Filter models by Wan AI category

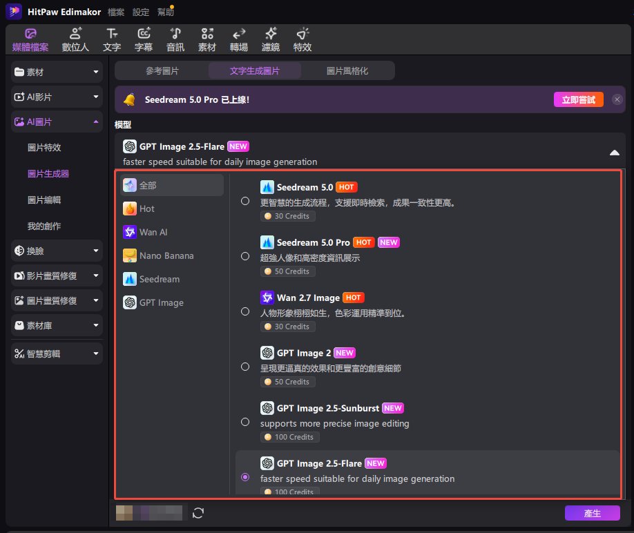(x=172, y=232)
